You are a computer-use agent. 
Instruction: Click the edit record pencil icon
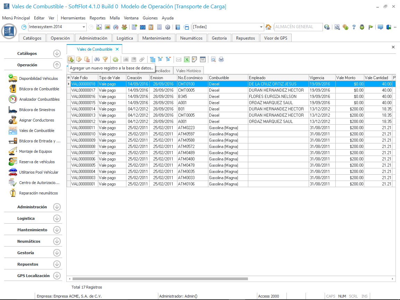[x=79, y=59]
